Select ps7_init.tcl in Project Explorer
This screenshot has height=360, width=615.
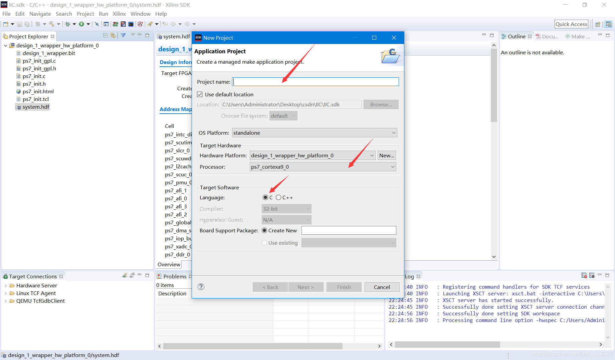coord(33,99)
